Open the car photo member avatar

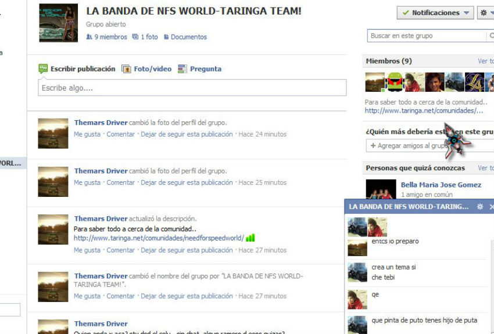(x=454, y=82)
